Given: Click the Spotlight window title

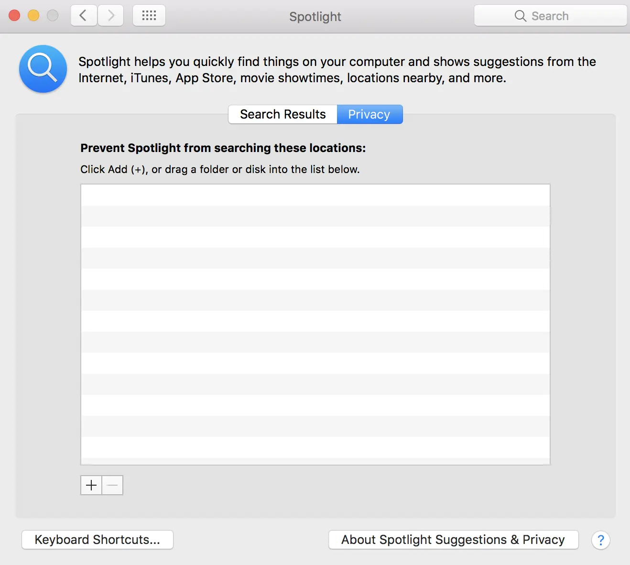Looking at the screenshot, I should (x=315, y=17).
